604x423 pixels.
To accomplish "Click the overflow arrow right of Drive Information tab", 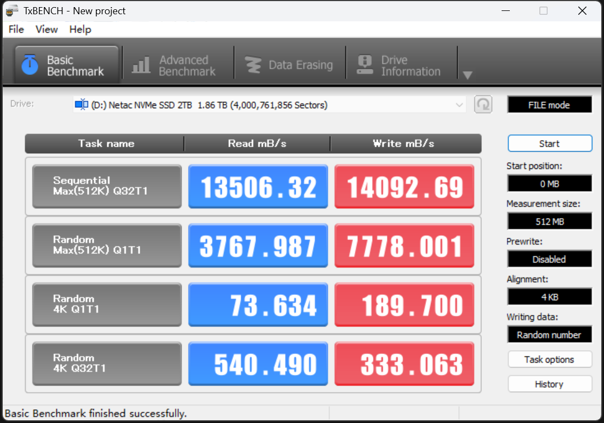I will [468, 76].
